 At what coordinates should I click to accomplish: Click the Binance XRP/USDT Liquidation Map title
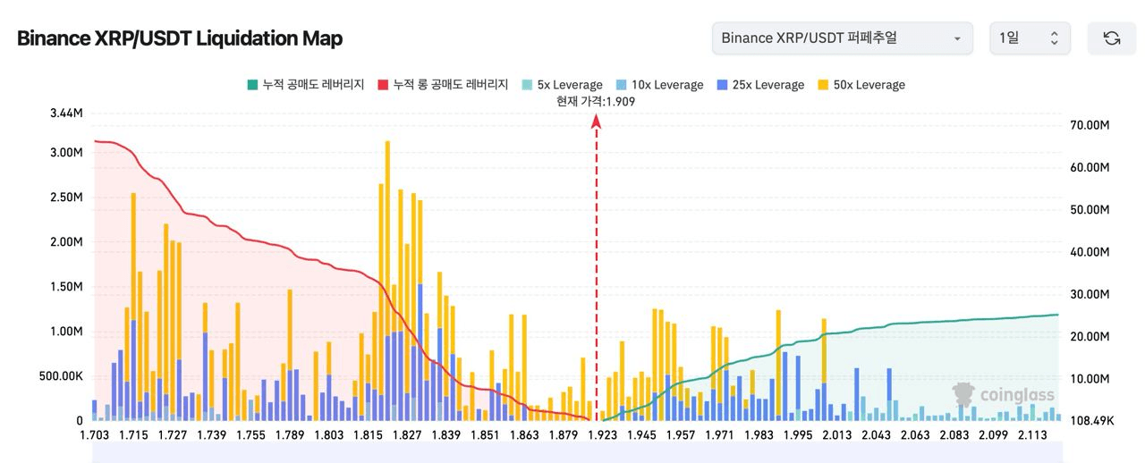click(x=180, y=38)
